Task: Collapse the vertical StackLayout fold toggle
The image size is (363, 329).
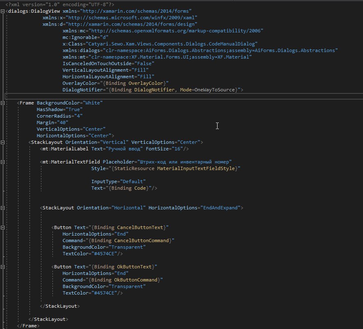Action: point(2,143)
